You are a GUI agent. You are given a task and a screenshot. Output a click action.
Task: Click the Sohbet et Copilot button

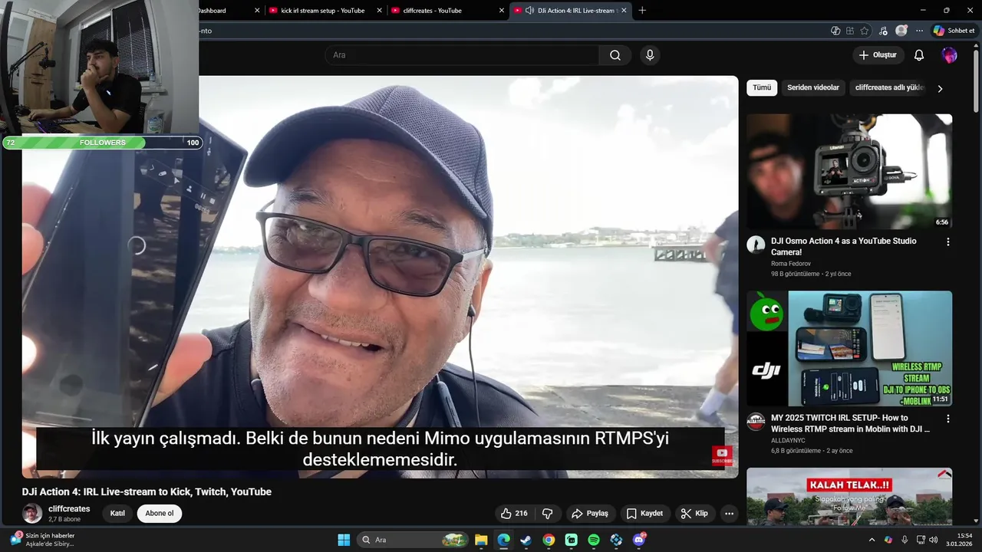coord(954,31)
